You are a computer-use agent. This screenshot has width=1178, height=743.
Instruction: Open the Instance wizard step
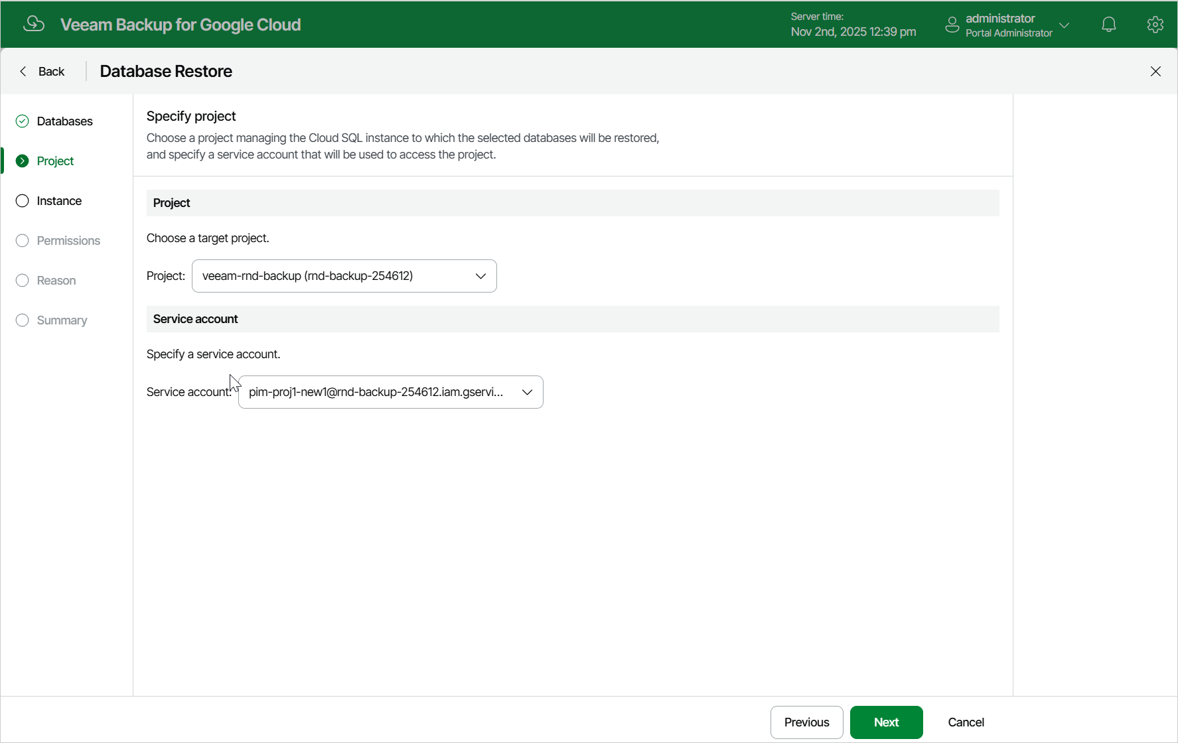pyautogui.click(x=59, y=201)
